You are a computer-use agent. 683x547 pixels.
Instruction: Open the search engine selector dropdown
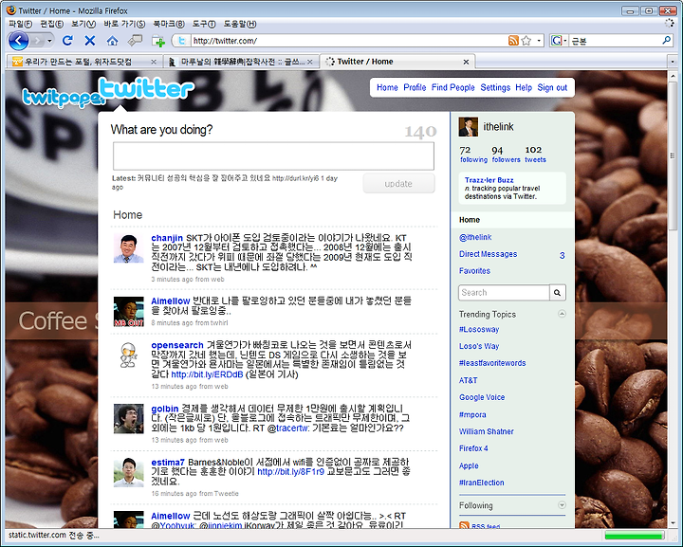(560, 41)
